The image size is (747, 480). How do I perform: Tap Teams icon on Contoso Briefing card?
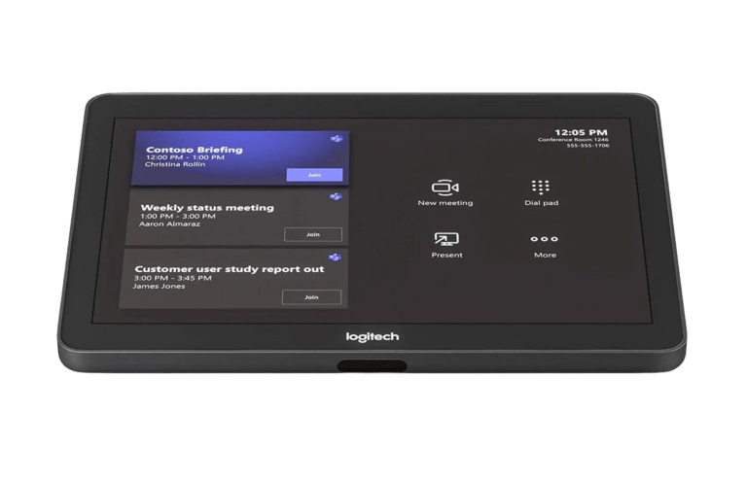(337, 139)
